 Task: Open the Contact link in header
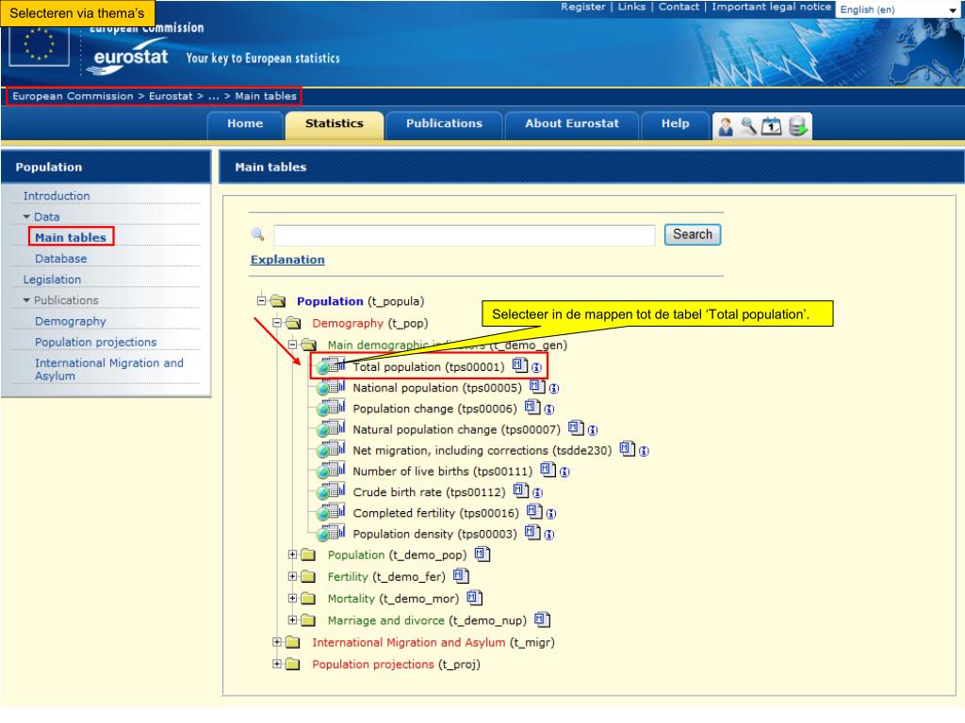679,7
